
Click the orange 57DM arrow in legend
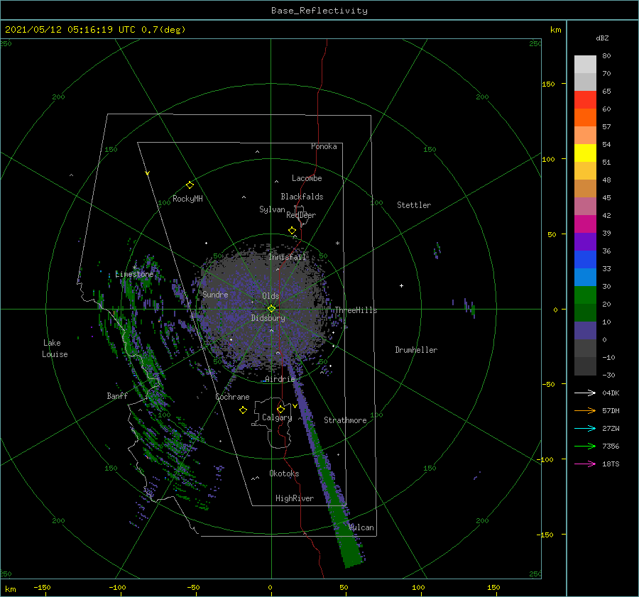(585, 411)
